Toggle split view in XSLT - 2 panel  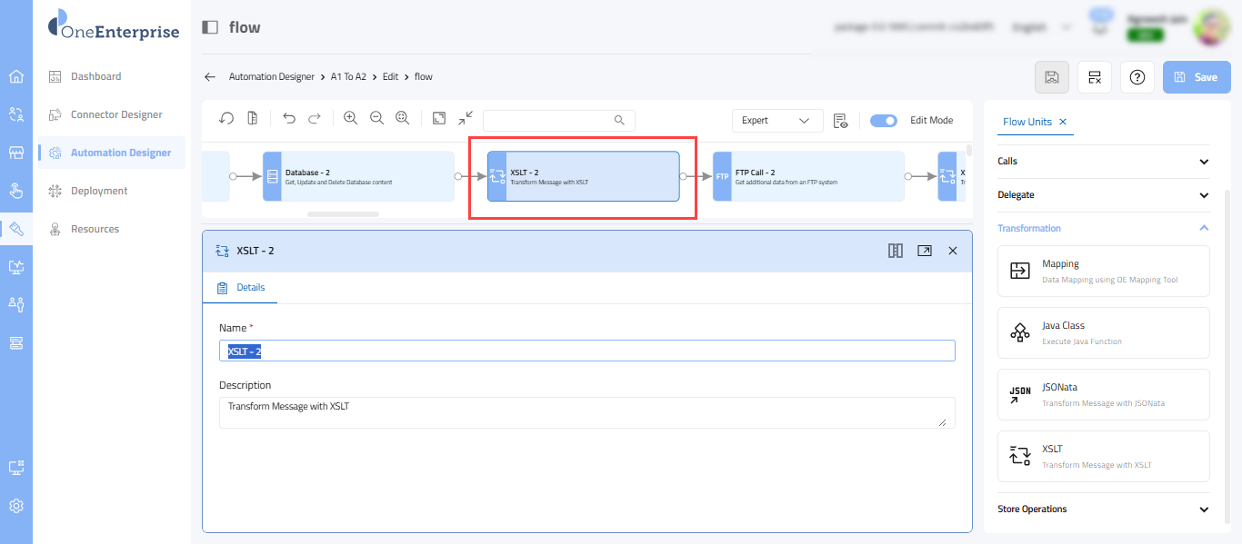coord(895,251)
